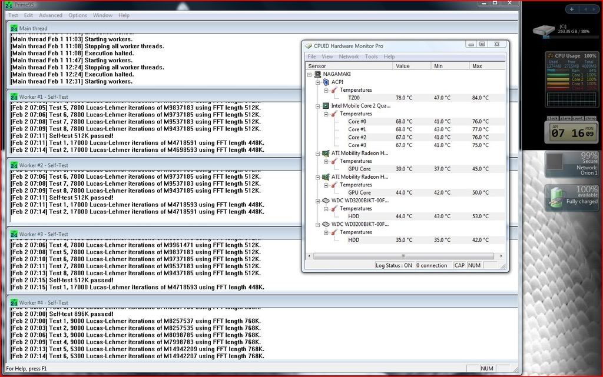
Task: Click the Log Status : ON status pane
Action: 394,265
